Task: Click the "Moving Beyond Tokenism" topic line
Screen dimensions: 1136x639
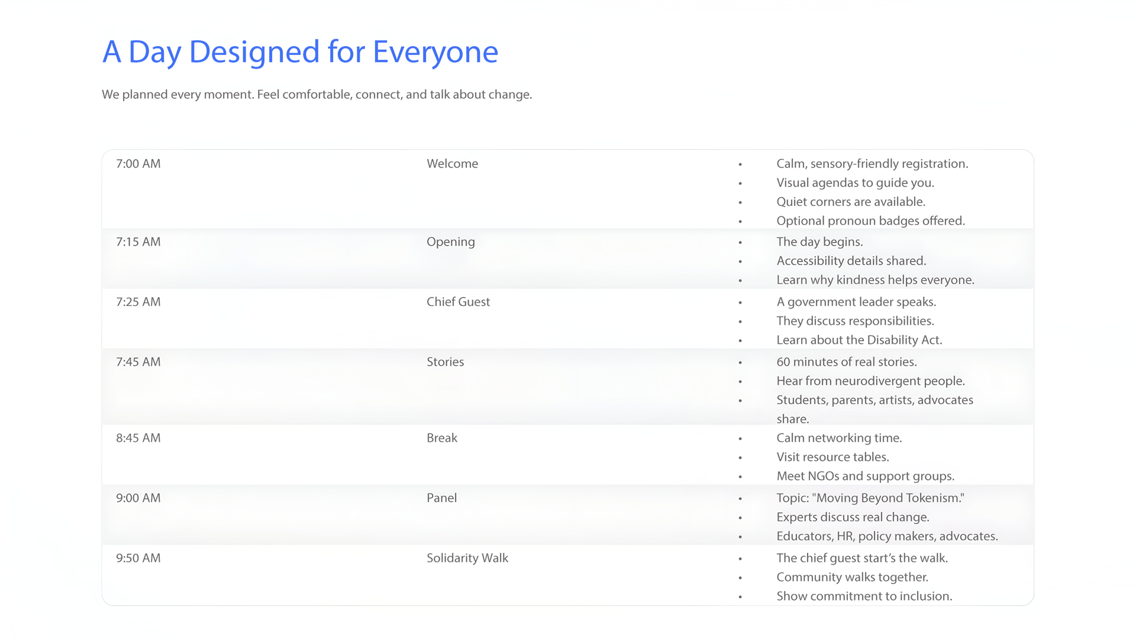Action: (x=870, y=498)
